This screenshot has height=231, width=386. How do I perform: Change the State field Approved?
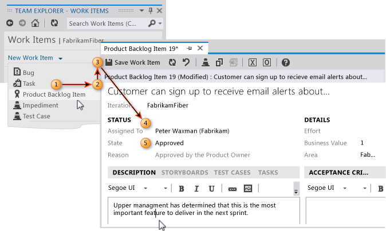point(170,143)
